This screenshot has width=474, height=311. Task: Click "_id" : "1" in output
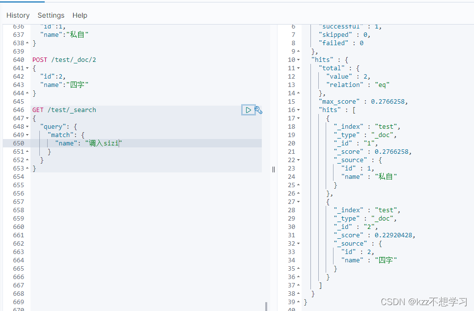[356, 143]
